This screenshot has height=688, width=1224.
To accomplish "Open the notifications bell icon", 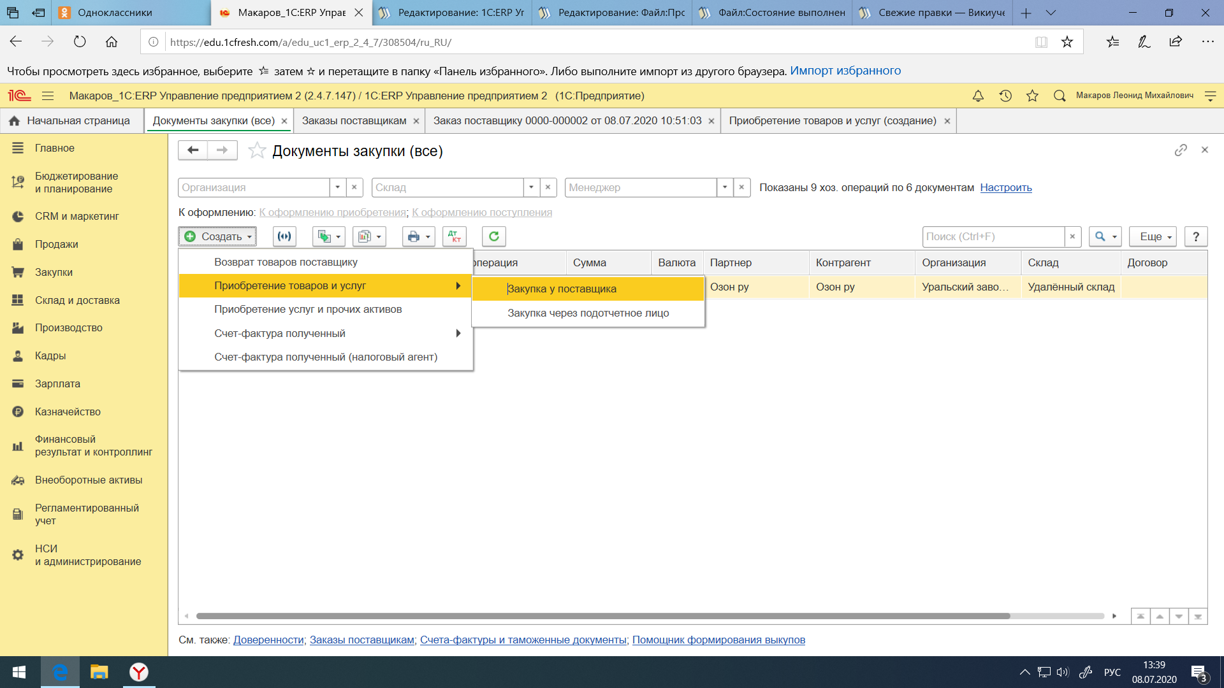I will coord(978,96).
